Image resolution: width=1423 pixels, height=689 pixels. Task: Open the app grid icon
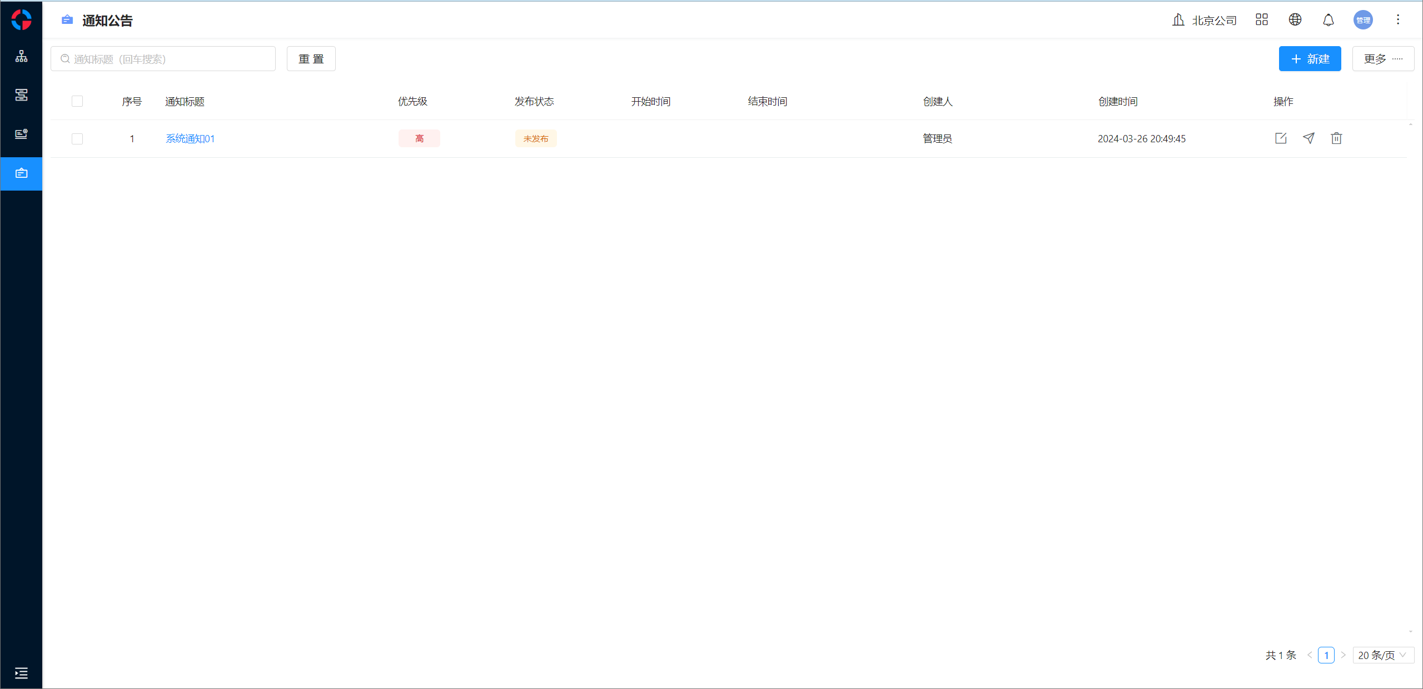1261,20
